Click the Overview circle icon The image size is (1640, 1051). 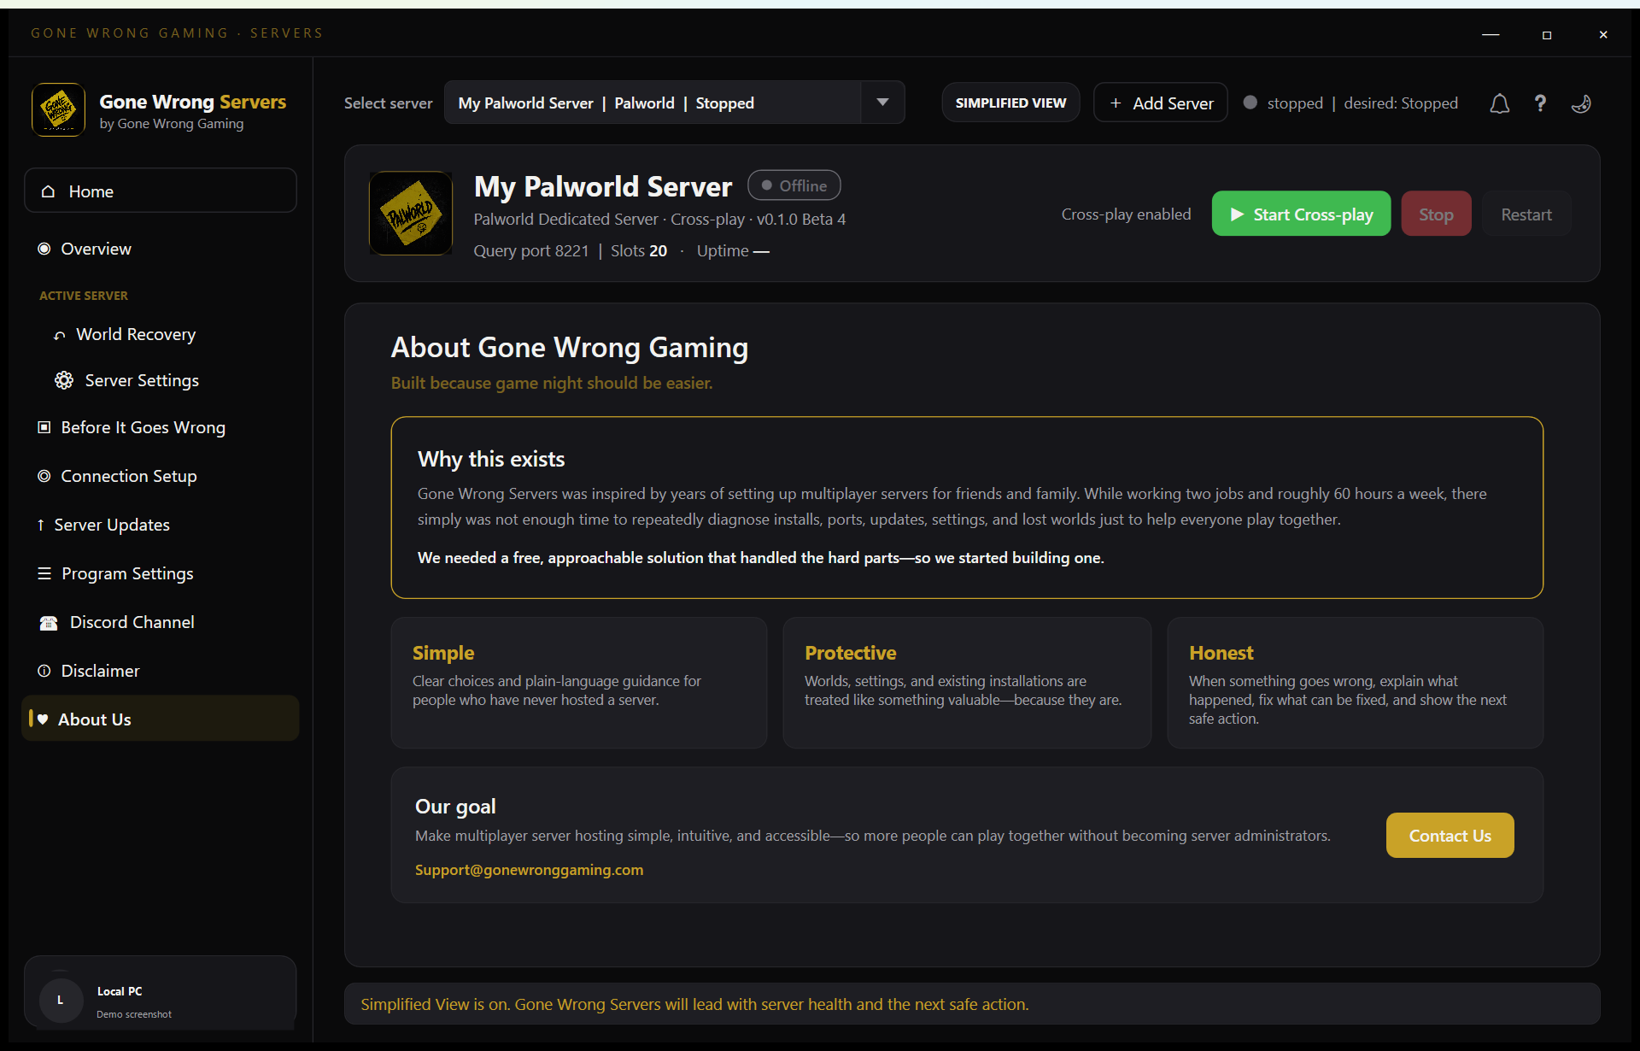coord(44,249)
